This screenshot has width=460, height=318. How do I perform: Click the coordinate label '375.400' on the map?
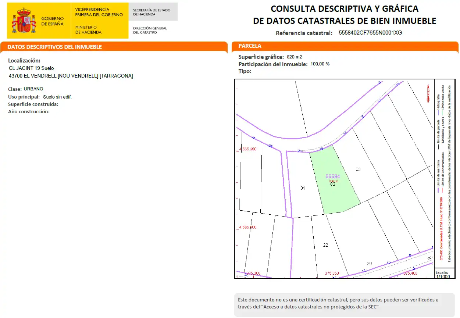(410, 274)
